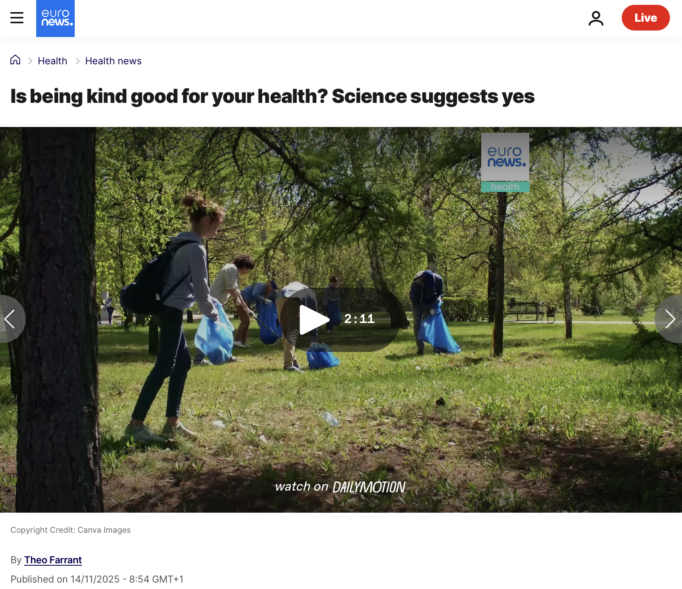The image size is (682, 589).
Task: Click the 2:11 video duration label
Action: tap(359, 319)
